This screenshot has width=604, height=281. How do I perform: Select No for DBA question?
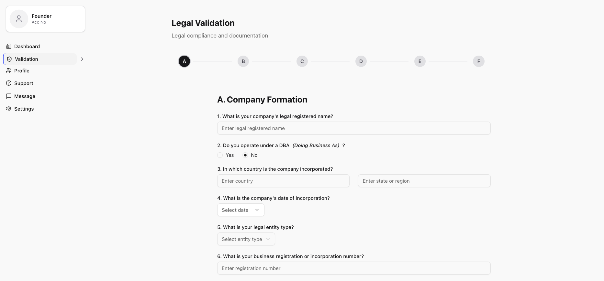245,155
